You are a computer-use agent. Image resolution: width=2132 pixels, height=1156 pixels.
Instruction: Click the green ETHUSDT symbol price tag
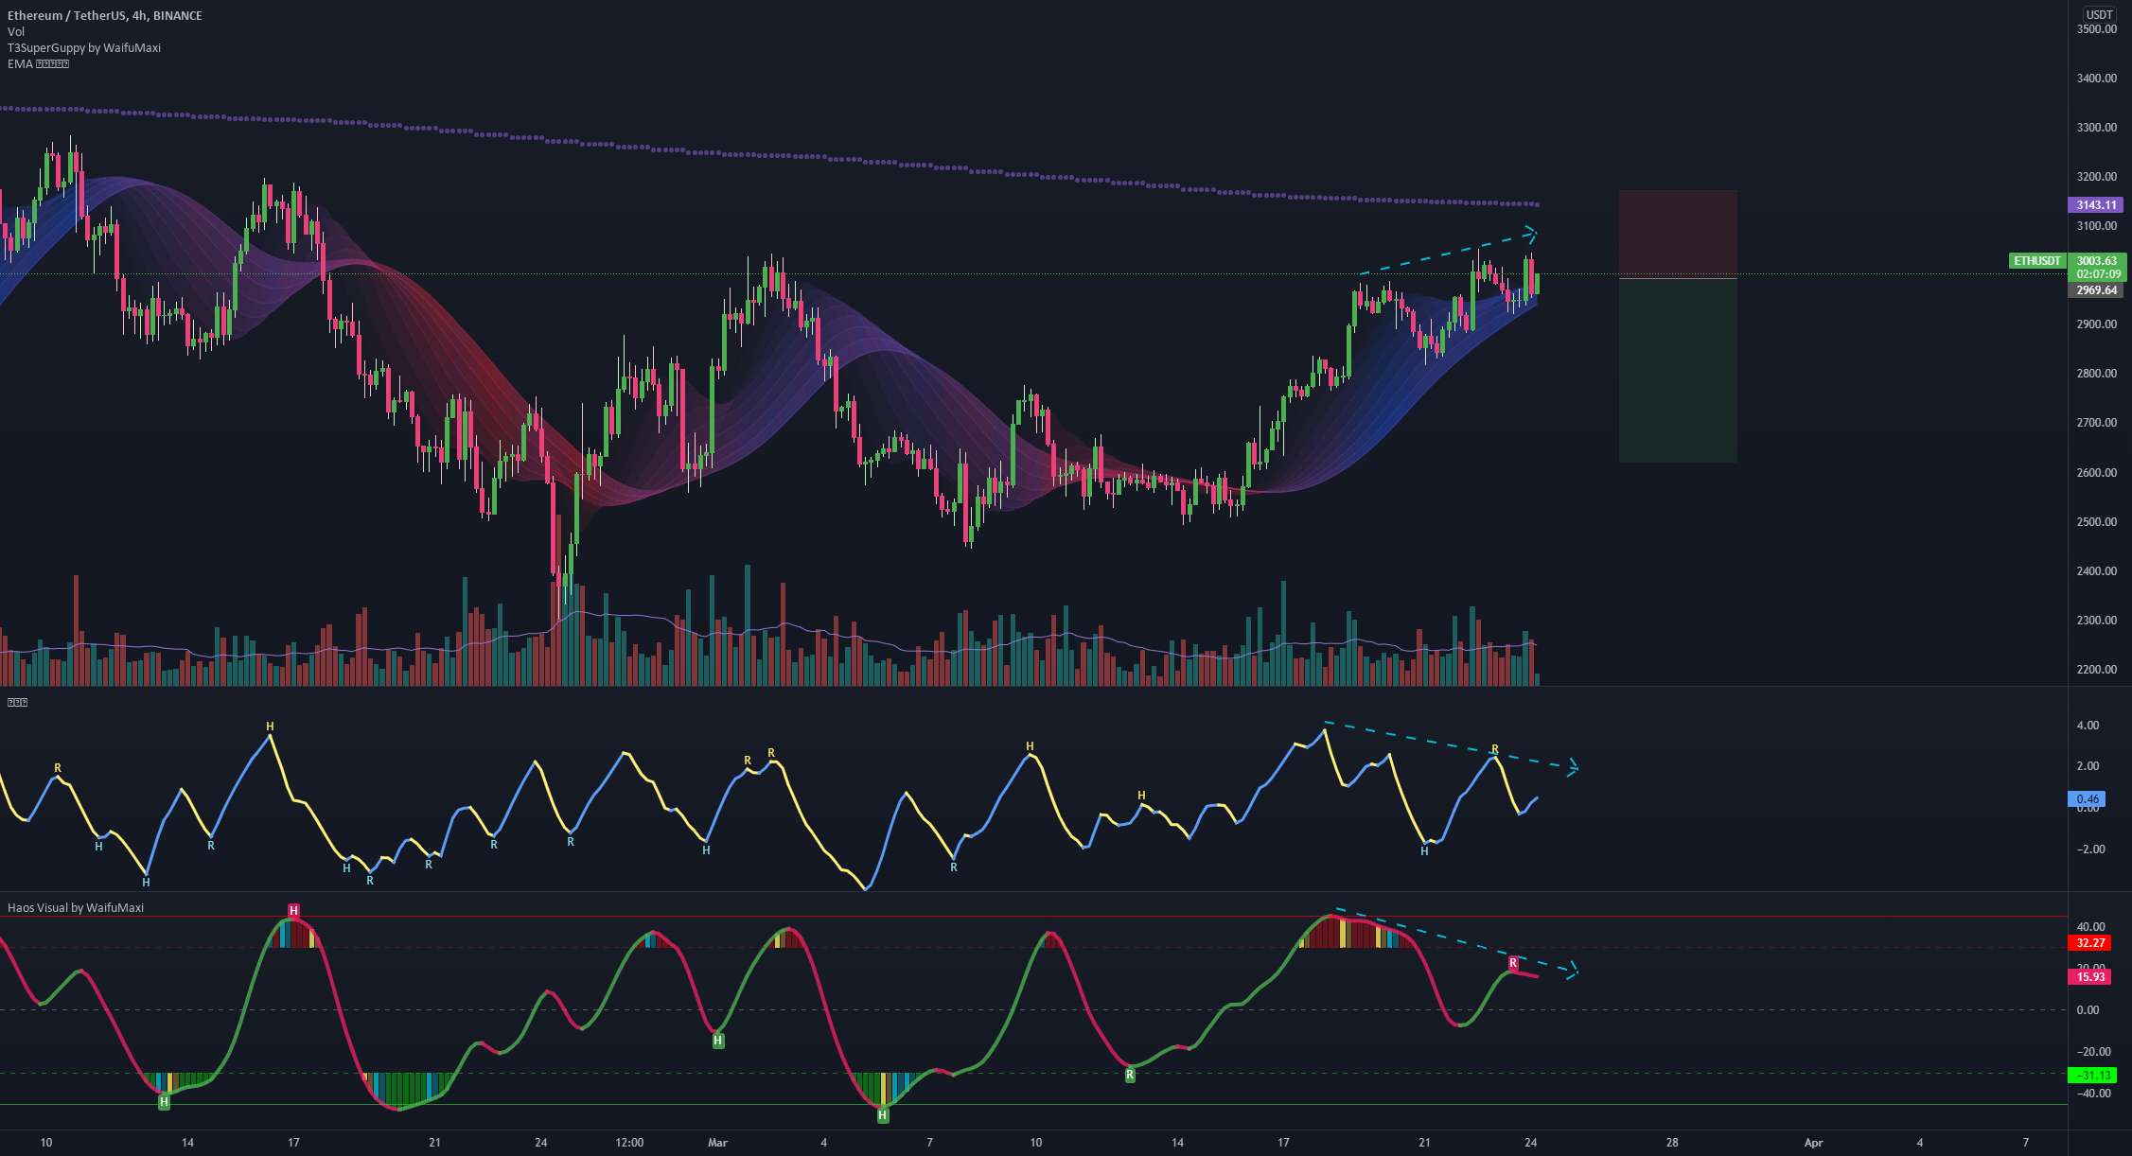(2036, 261)
